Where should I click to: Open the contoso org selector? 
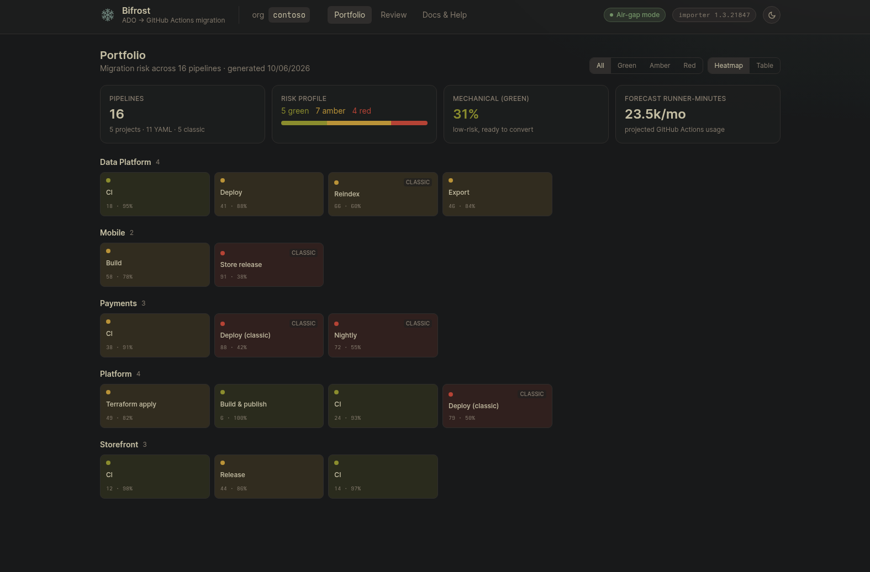[289, 15]
